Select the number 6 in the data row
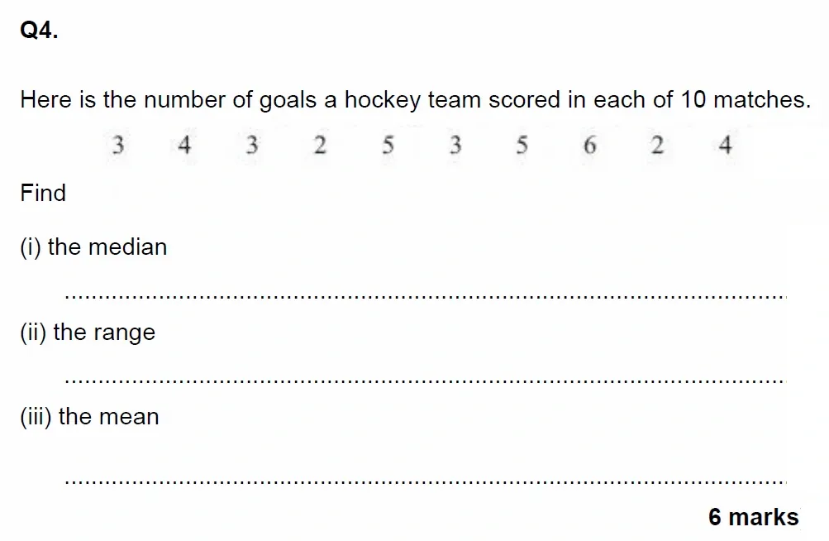 click(x=589, y=146)
